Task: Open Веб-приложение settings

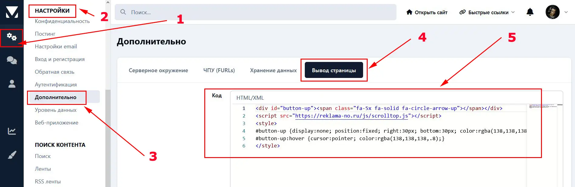Action: pyautogui.click(x=56, y=123)
